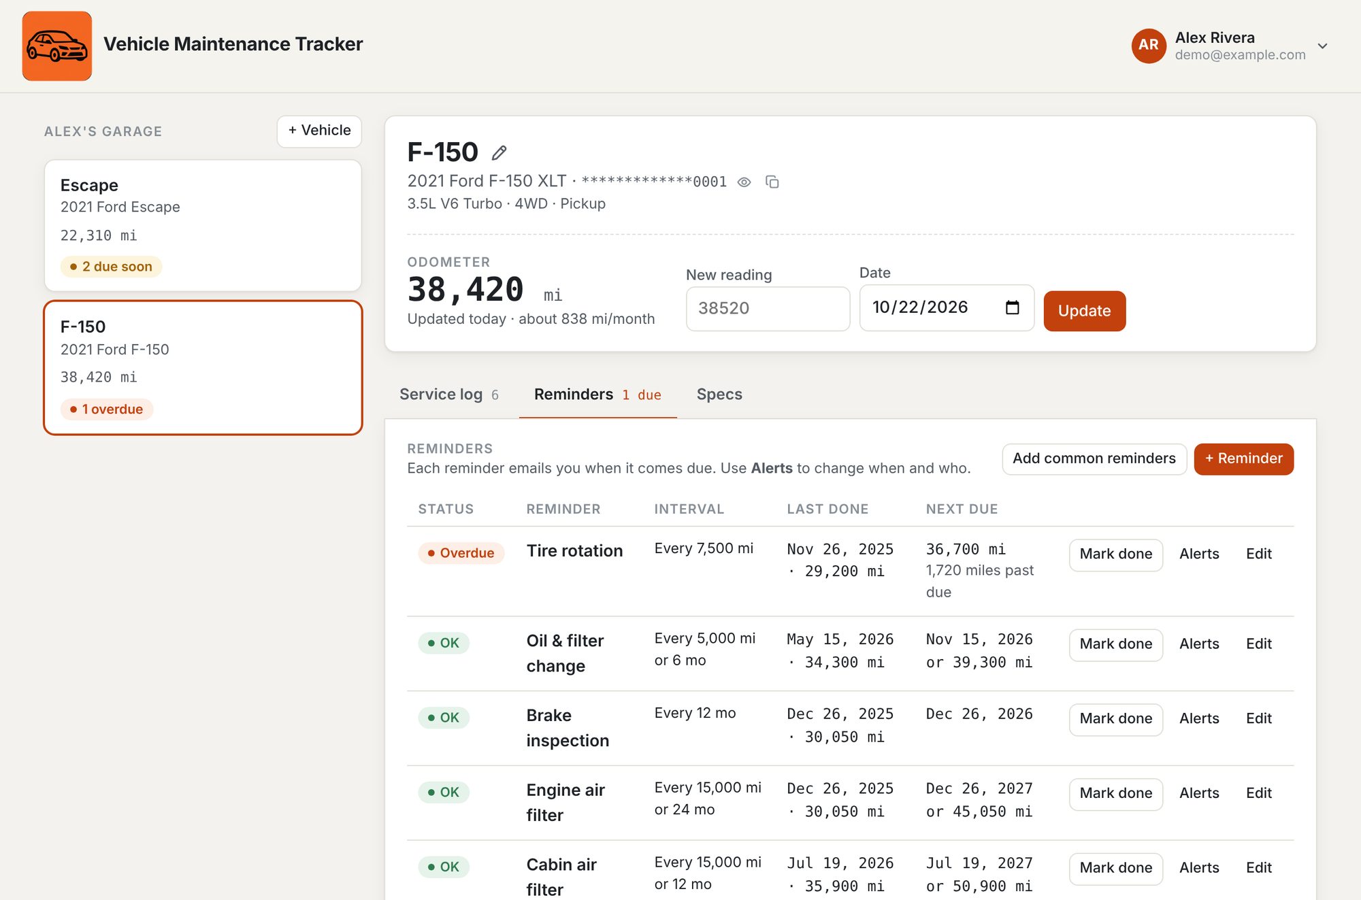Edit the Oil & filter change reminder
This screenshot has height=900, width=1361.
coord(1259,644)
